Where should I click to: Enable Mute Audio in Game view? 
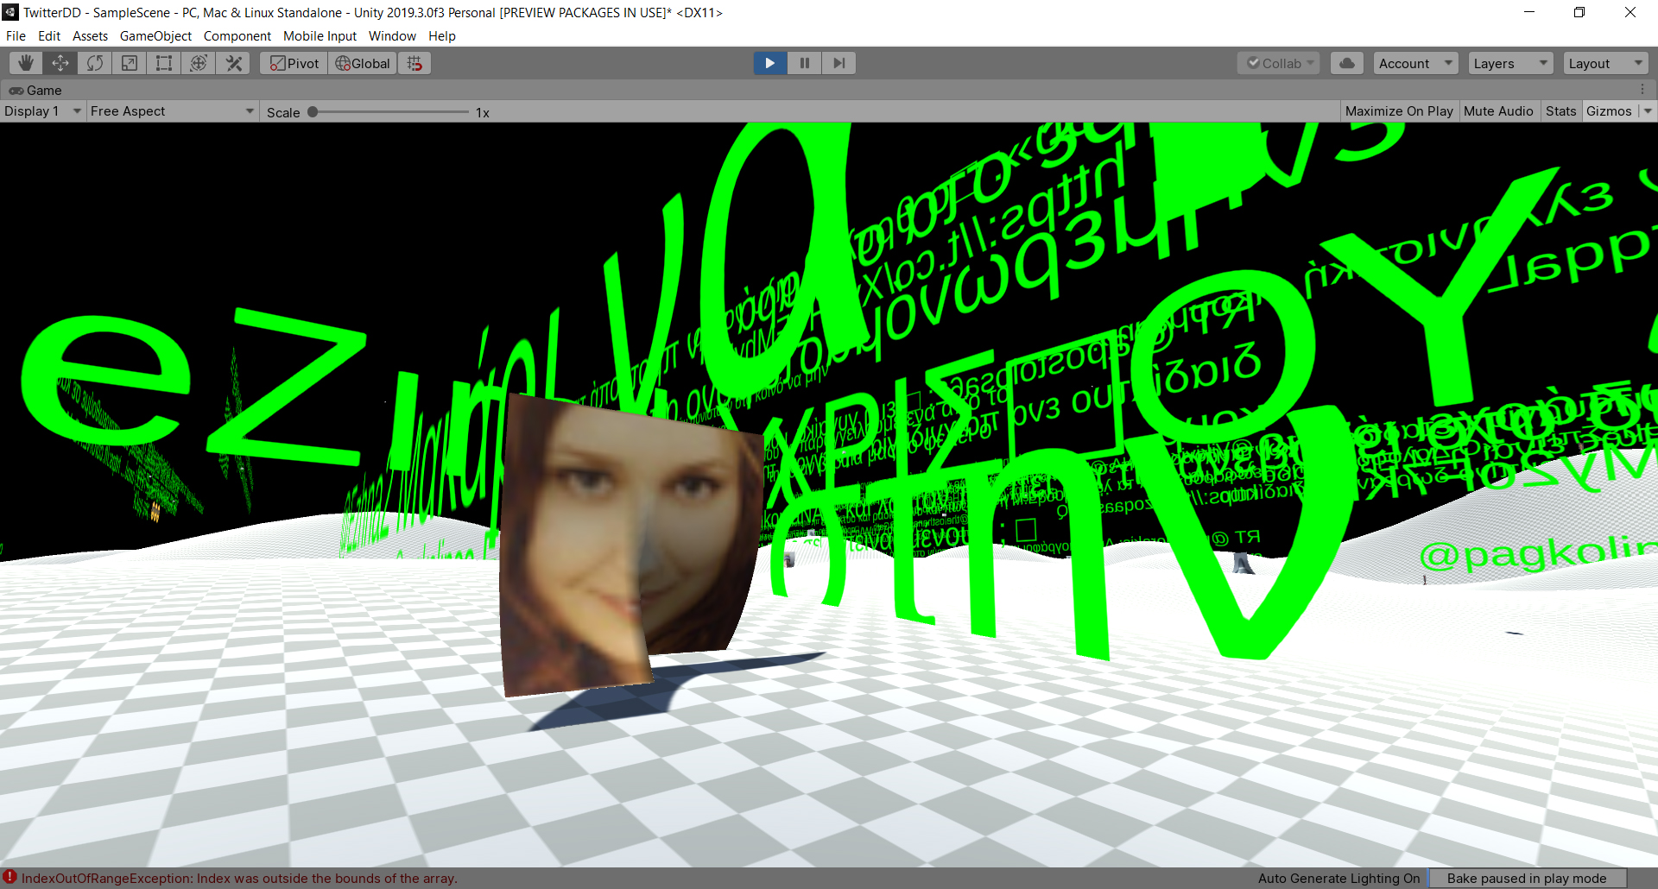(1498, 111)
